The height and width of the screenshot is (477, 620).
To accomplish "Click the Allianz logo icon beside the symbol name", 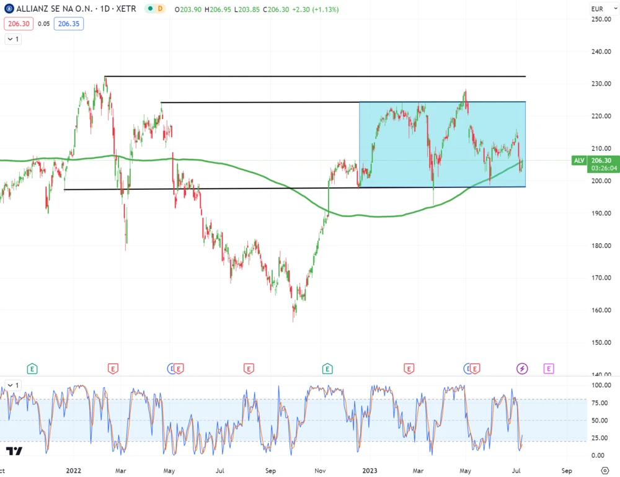I will (9, 9).
